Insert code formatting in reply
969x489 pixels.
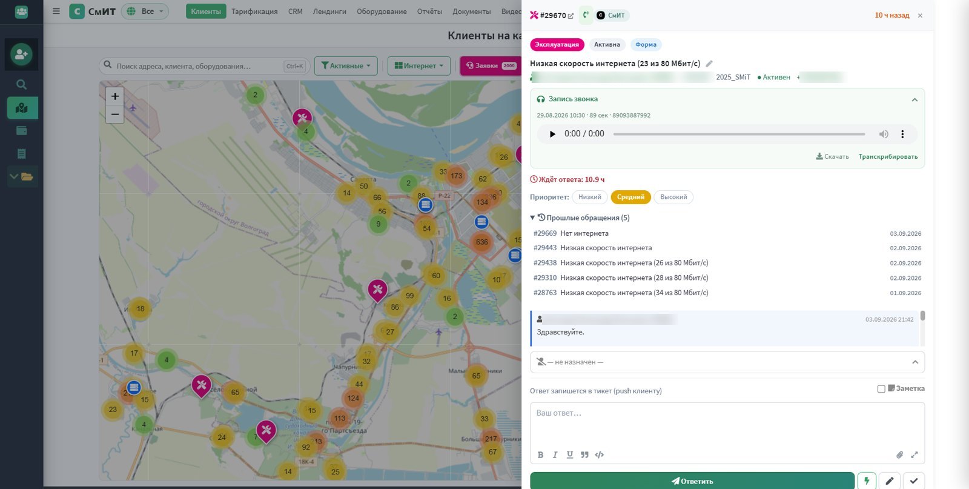(x=600, y=454)
